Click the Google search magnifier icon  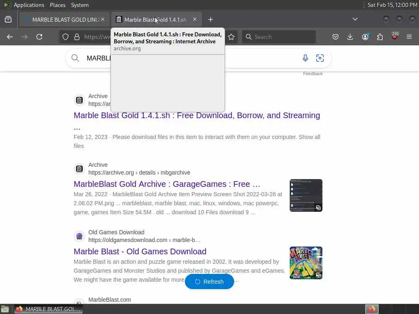pos(75,58)
